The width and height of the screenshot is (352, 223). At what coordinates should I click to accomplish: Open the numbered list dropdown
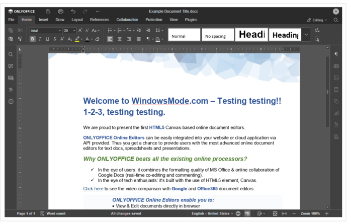[124, 30]
